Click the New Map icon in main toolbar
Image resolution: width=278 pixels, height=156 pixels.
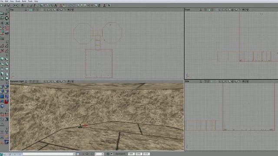coord(2,5)
